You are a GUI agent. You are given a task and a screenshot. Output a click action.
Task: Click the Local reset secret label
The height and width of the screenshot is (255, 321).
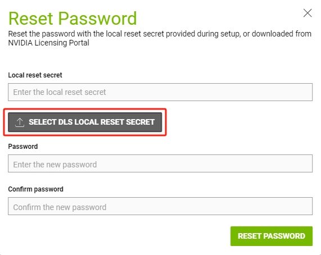coord(35,75)
